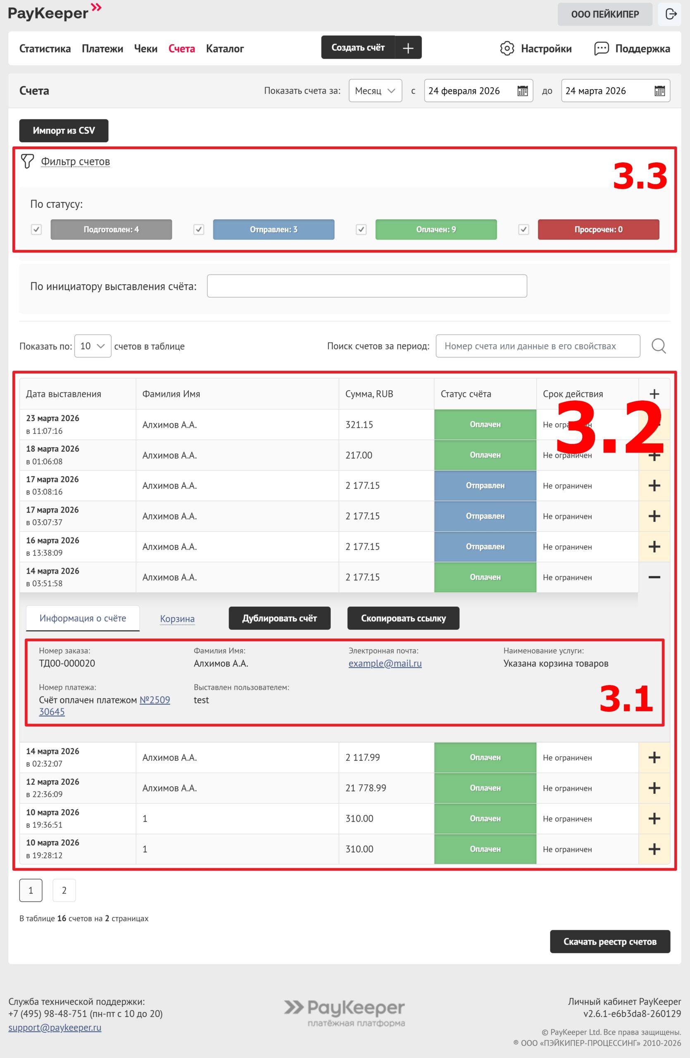Click the logout icon beside ООО ПЕЙКИПЕР
690x1058 pixels.
pos(671,14)
